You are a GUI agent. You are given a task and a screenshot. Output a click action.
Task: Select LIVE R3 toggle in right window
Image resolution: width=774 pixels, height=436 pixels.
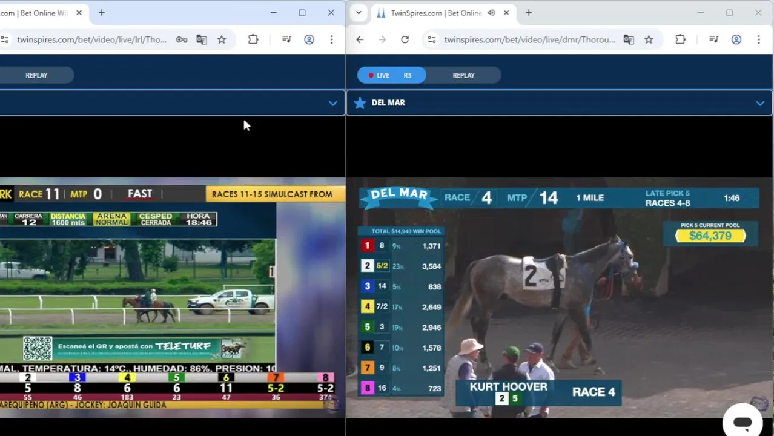[x=391, y=75]
